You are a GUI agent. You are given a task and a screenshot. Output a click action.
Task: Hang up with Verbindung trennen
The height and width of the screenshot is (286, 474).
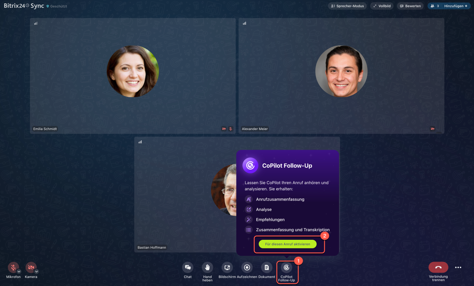pos(438,267)
